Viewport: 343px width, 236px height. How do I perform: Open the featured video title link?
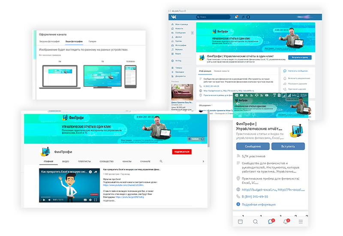pyautogui.click(x=132, y=169)
